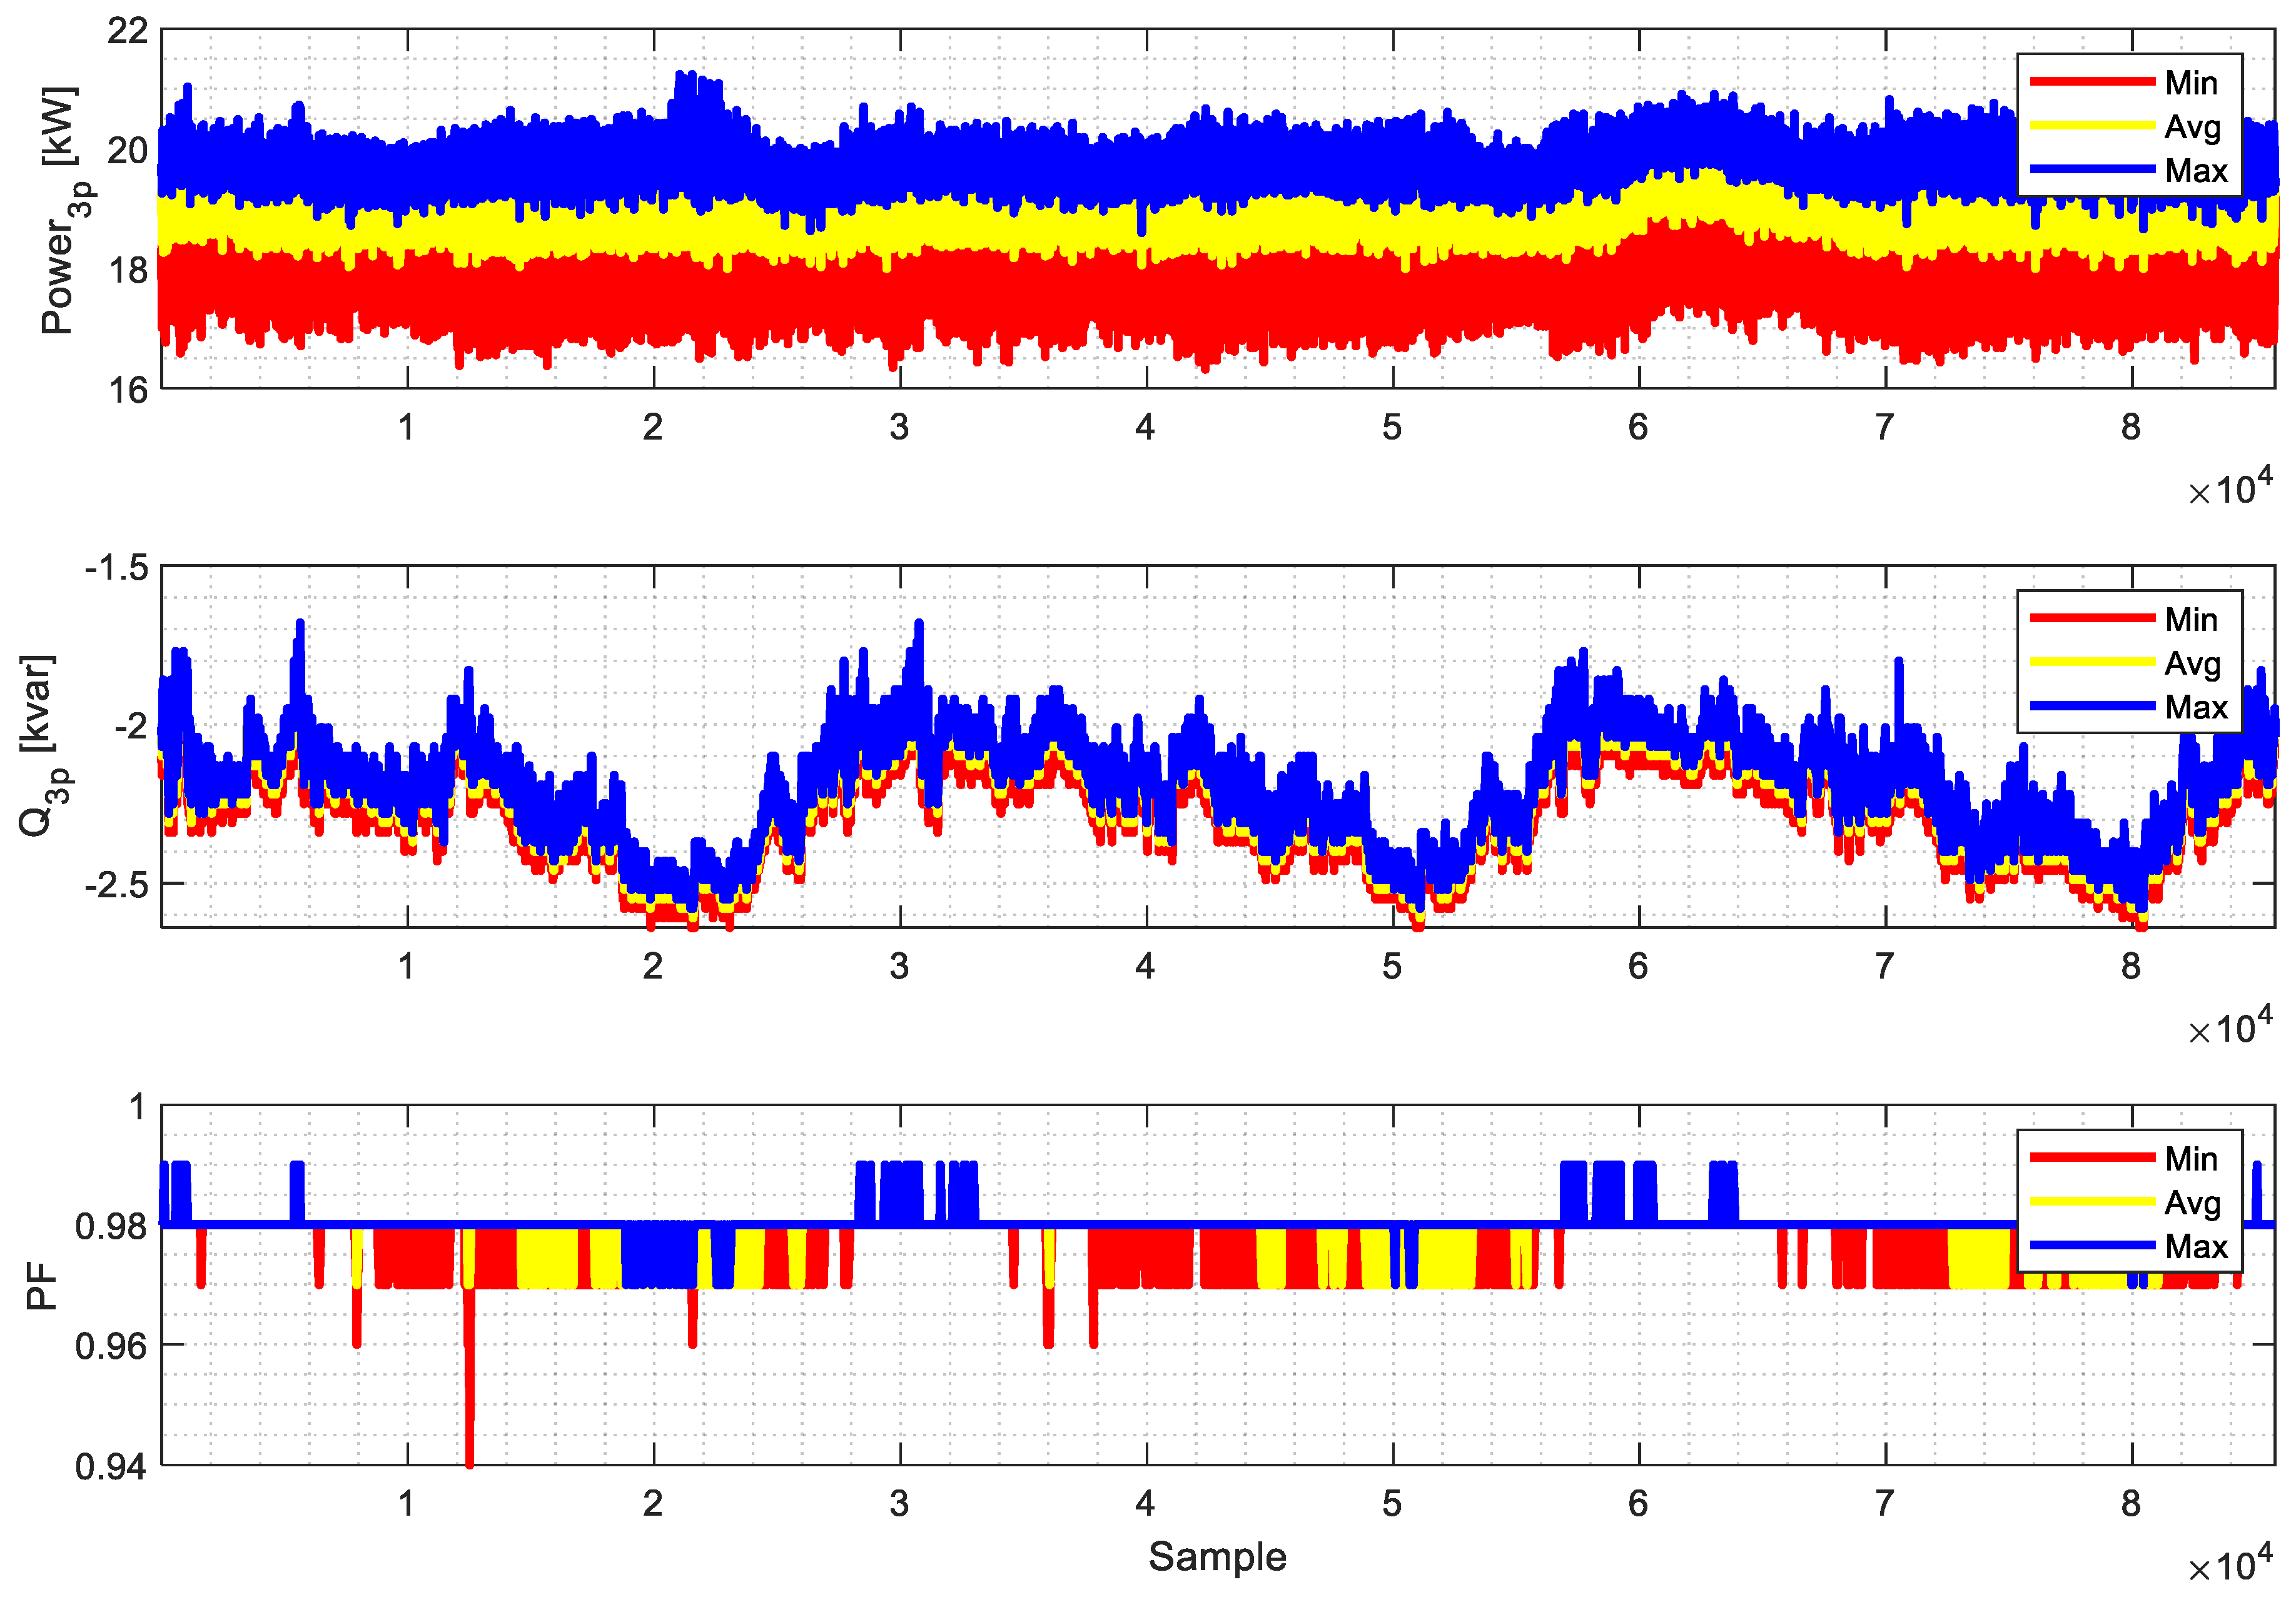Click the -1.5 tick label on Q3p axis
The height and width of the screenshot is (1597, 2296).
[x=117, y=568]
